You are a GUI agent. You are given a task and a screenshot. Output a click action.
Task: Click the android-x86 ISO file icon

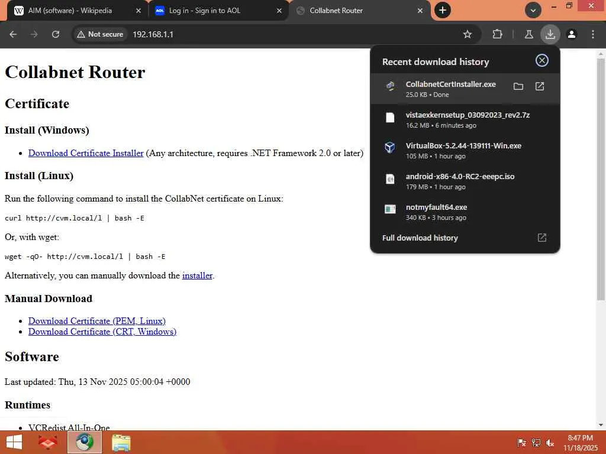[390, 179]
